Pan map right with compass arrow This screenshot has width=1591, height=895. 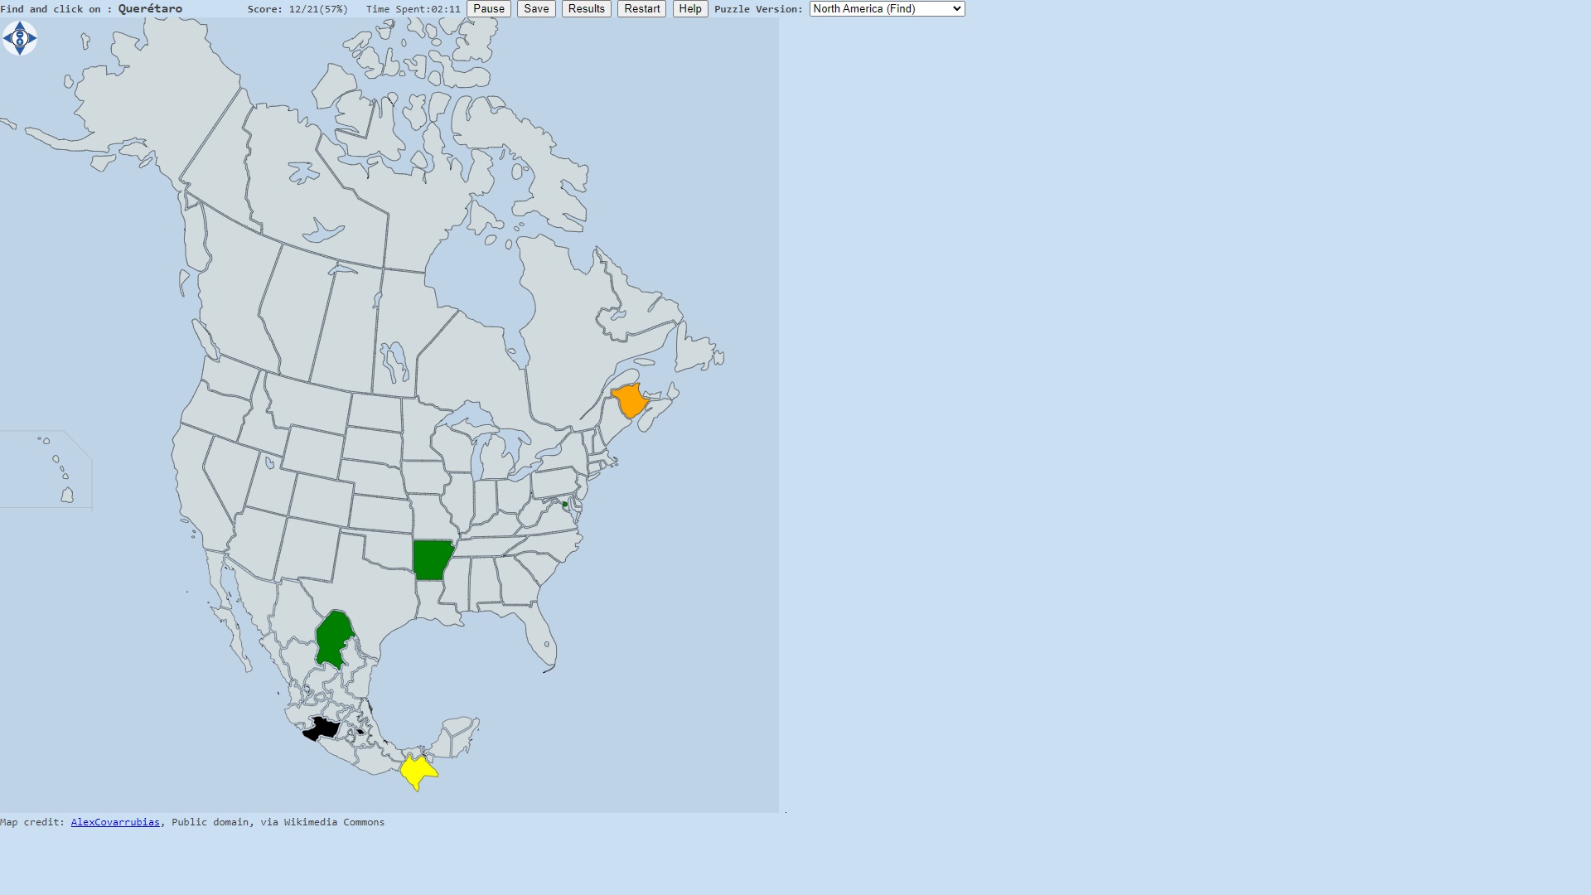[x=32, y=38]
